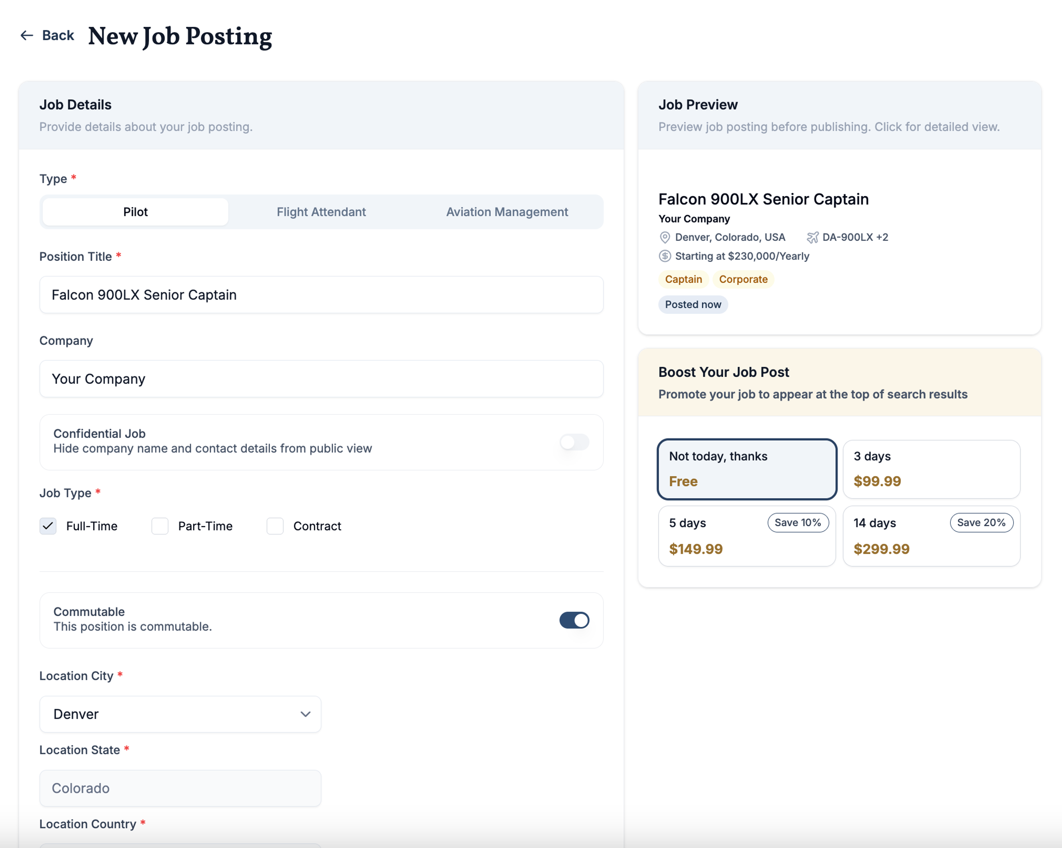Enable the Confidential Job toggle
Screen dimensions: 1062x848
tap(574, 442)
